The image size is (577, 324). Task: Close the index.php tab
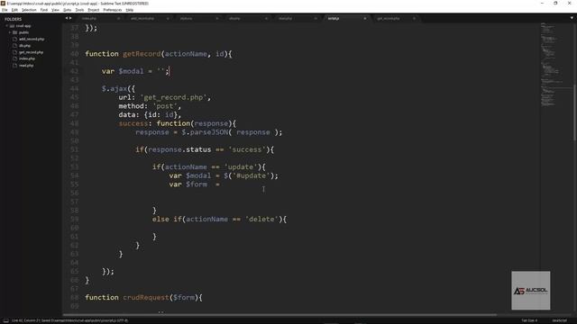tap(118, 18)
